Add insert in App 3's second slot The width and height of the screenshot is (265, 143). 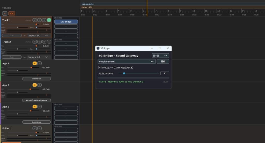(x=66, y=113)
